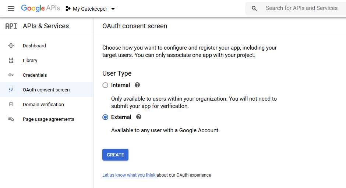The height and width of the screenshot is (188, 346).
Task: Click the help icon next to External
Action: (x=139, y=117)
